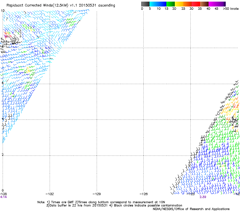240x211 pixels.
Task: Click the 'Times are GMT' note line
Action: 101,202
